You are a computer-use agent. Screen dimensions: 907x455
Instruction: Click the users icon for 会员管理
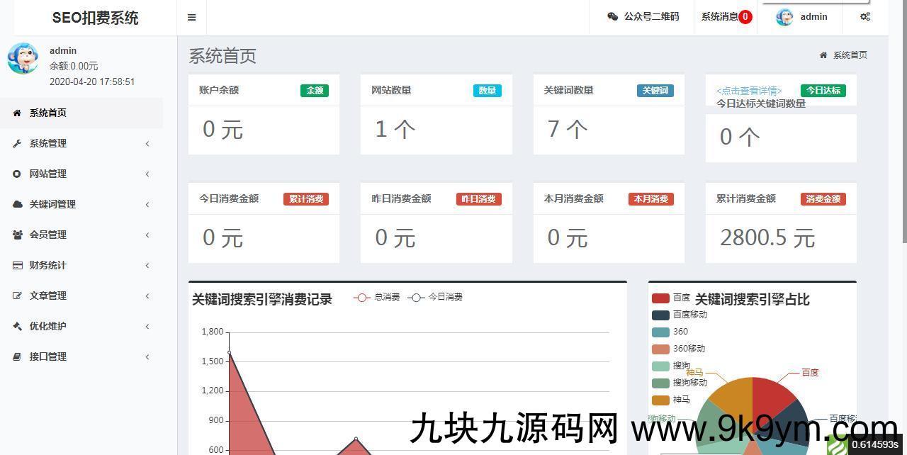18,235
